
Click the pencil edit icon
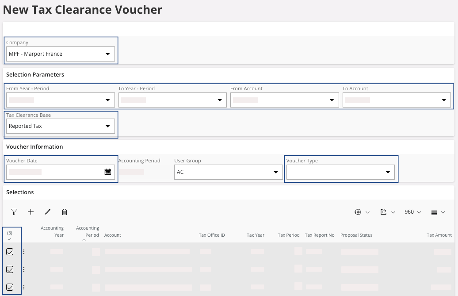point(48,212)
